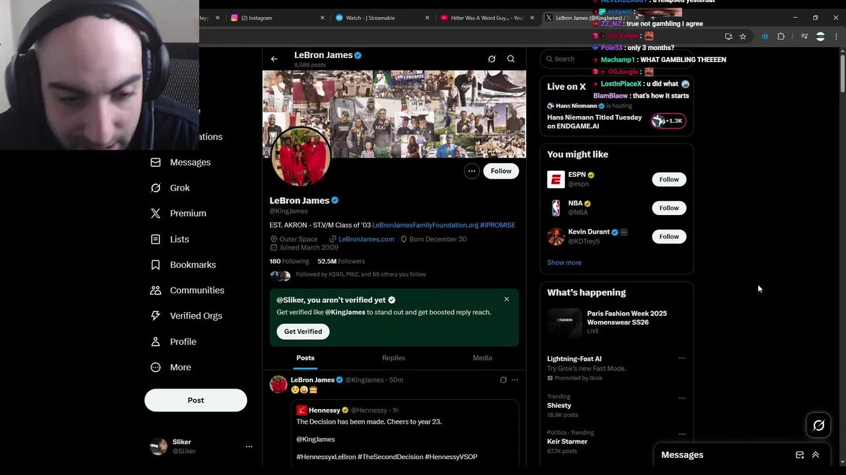Join the Hans Niemann Titled Tuesday live
The image size is (846, 475).
pyautogui.click(x=594, y=121)
